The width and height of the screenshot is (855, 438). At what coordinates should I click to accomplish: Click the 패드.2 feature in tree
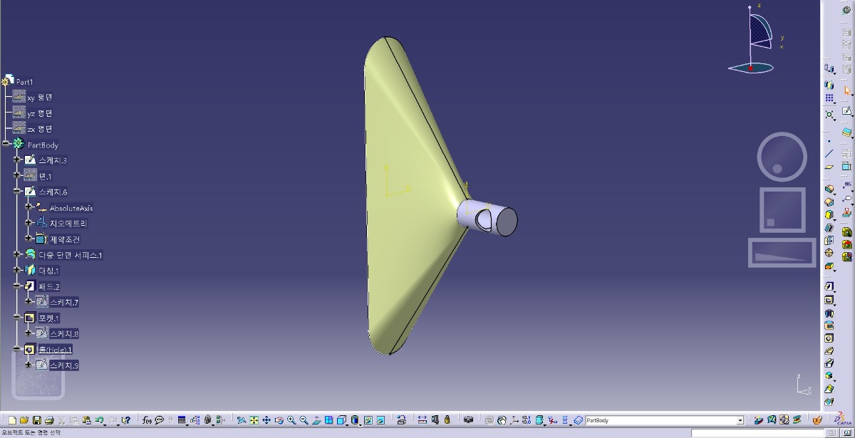pos(48,286)
